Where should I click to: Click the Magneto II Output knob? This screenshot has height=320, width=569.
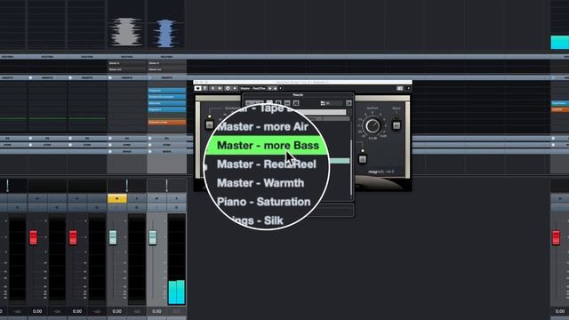(373, 126)
